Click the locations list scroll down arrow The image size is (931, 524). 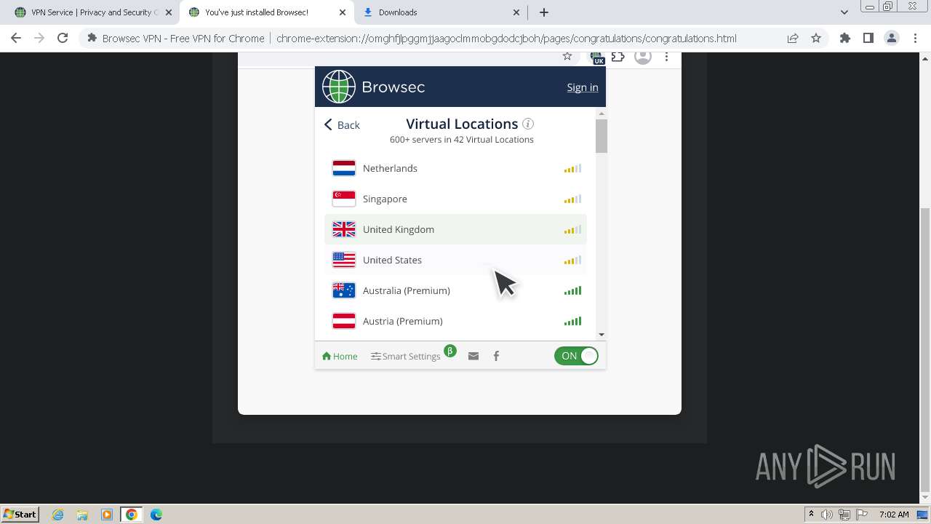602,334
